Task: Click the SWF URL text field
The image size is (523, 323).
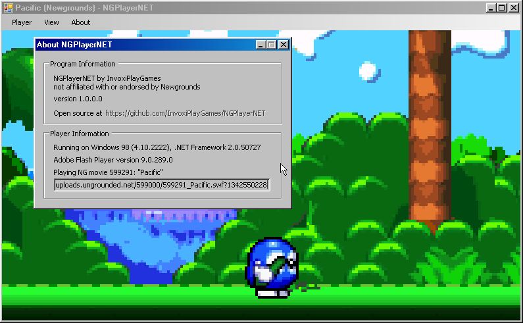Action: click(x=162, y=184)
